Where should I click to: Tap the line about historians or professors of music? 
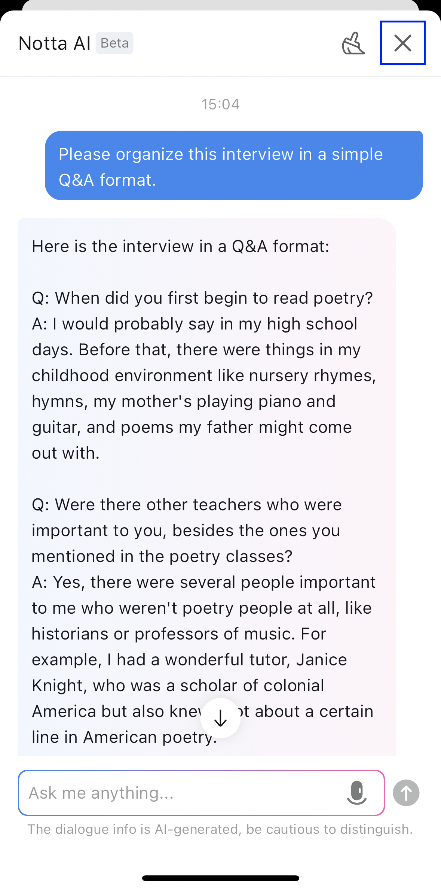pyautogui.click(x=179, y=634)
